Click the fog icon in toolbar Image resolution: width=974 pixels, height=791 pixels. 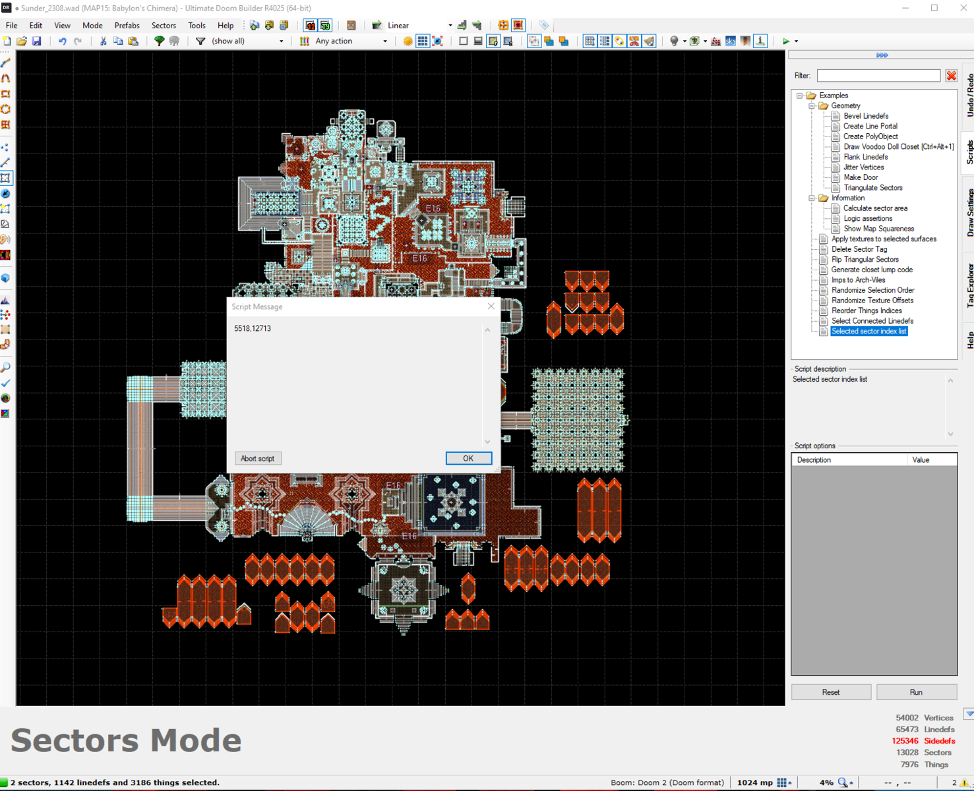coord(715,41)
